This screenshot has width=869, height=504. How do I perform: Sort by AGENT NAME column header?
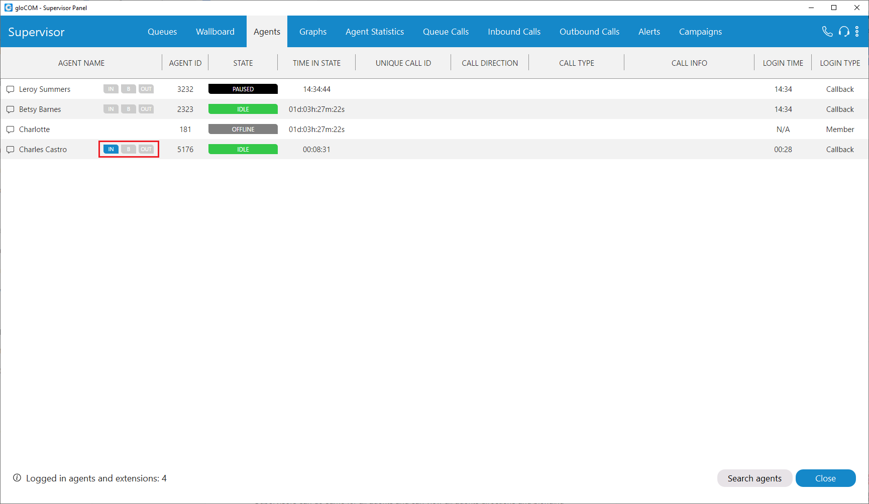[81, 63]
